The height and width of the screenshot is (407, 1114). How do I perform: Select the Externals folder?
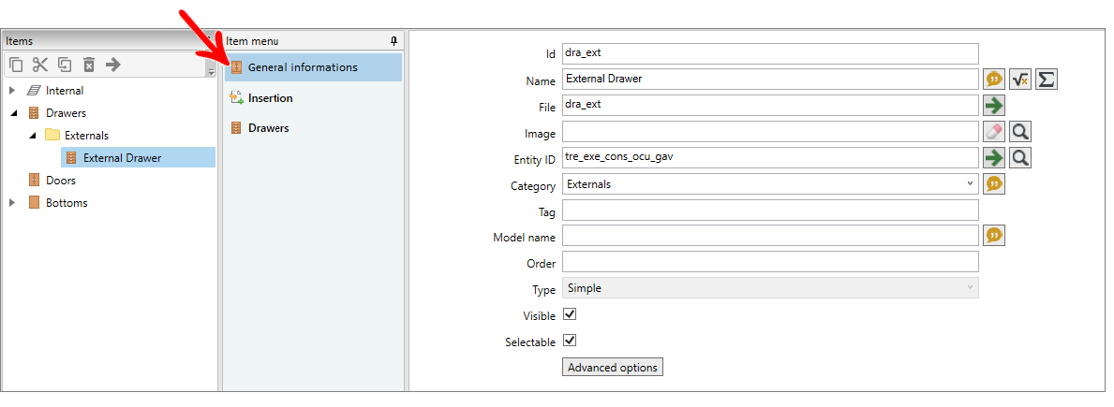(x=87, y=136)
